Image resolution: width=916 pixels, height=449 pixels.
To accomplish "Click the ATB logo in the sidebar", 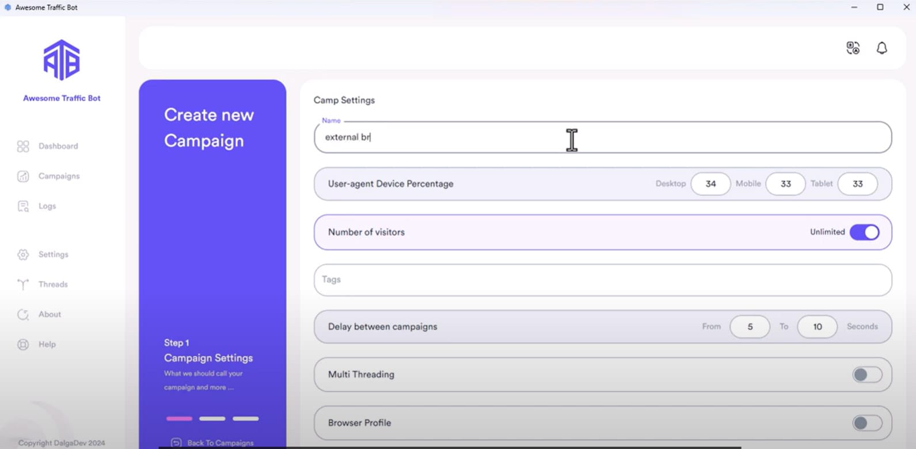I will coord(62,60).
